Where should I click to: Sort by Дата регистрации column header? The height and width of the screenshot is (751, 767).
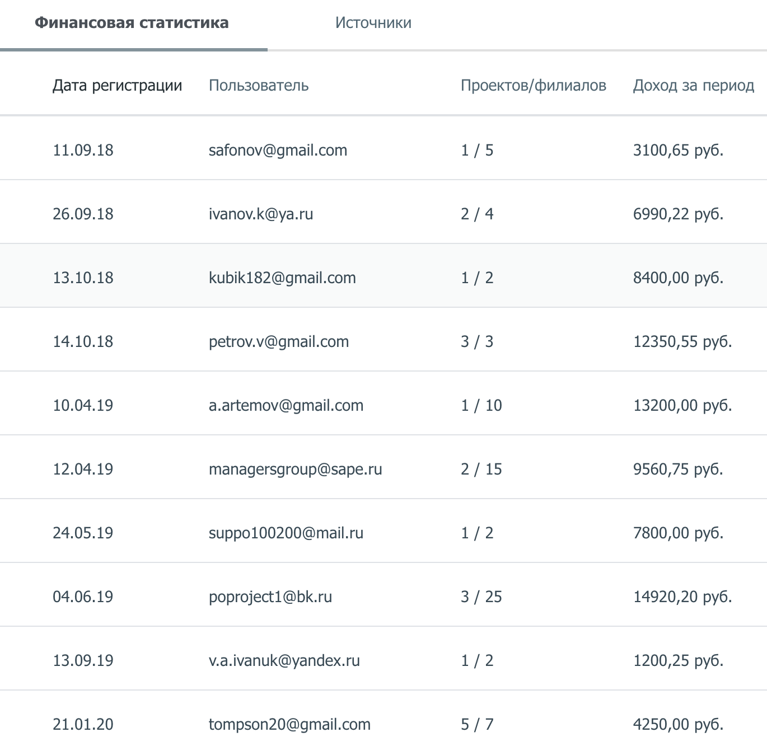coord(117,86)
